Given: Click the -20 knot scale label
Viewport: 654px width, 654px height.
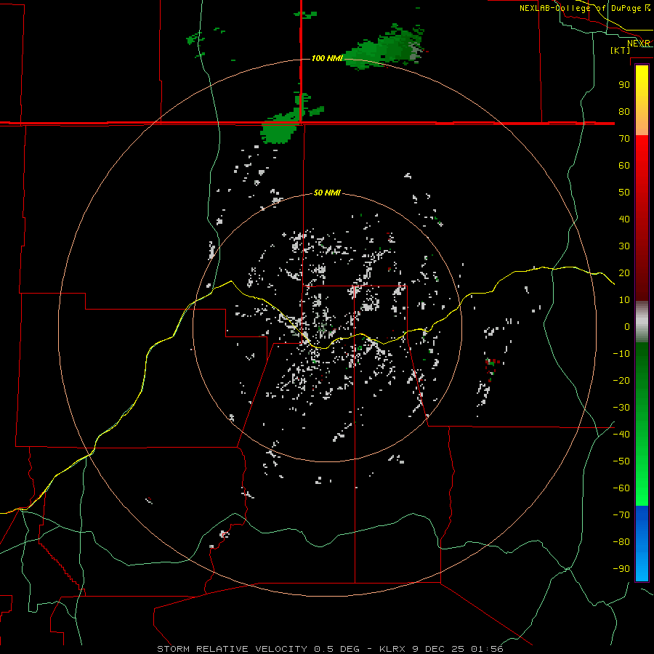Looking at the screenshot, I should click(621, 380).
